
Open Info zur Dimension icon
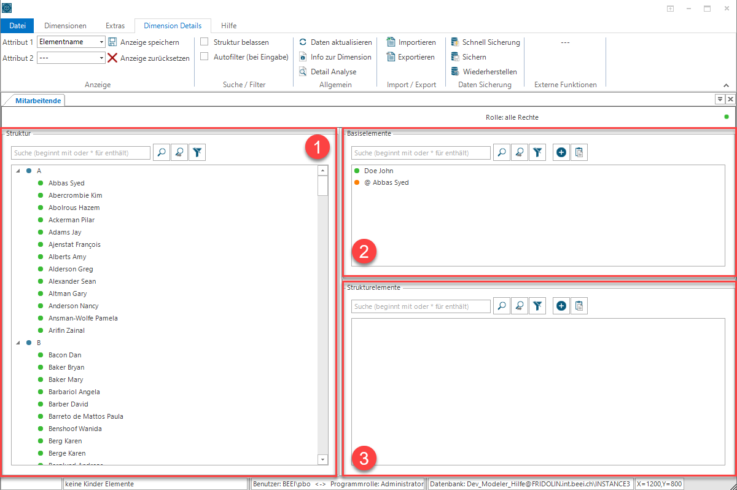(x=303, y=56)
